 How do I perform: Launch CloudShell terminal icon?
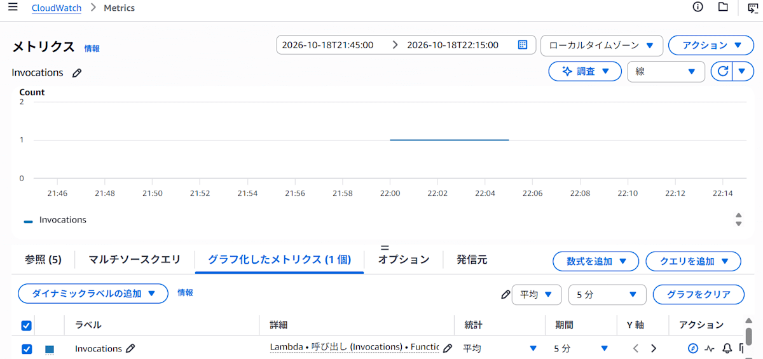coord(753,8)
